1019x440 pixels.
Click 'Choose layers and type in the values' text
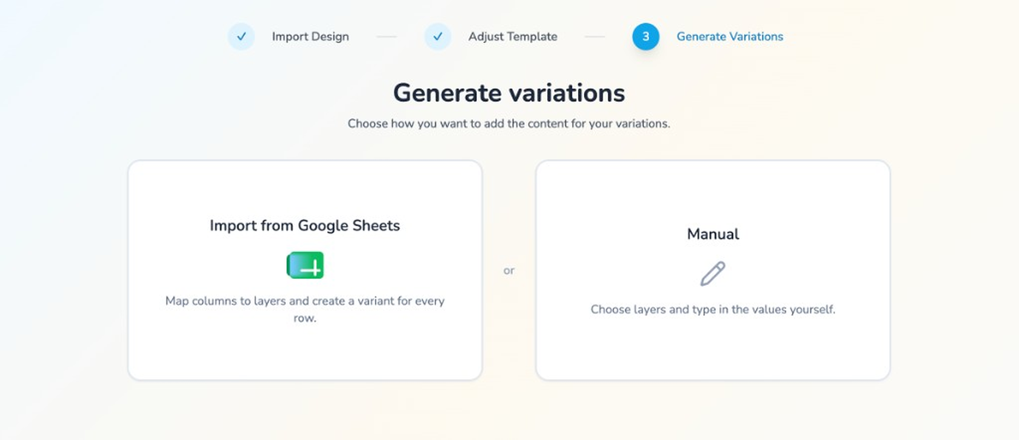(713, 309)
